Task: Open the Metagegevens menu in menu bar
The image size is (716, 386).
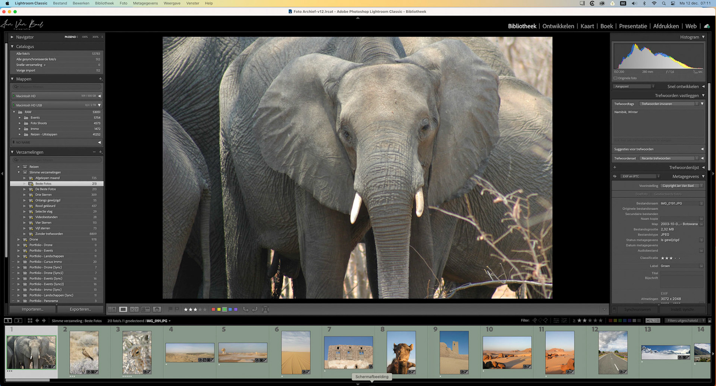Action: [x=145, y=3]
